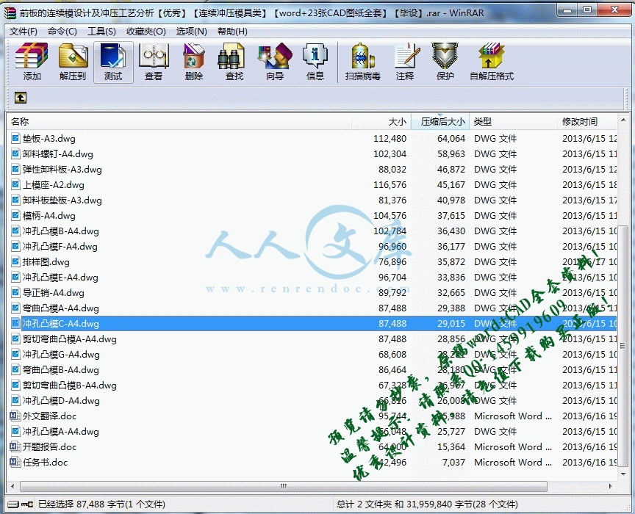
Task: Click the horizontal scrollbar thumb
Action: click(284, 486)
